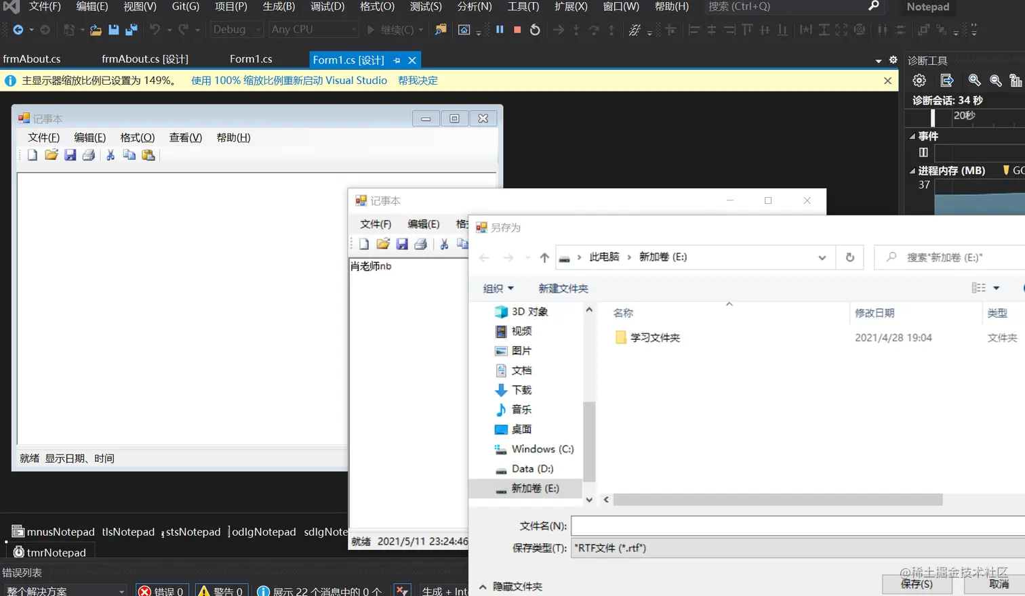
Task: Click the Save icon in Visual Studio toolbar
Action: [113, 30]
